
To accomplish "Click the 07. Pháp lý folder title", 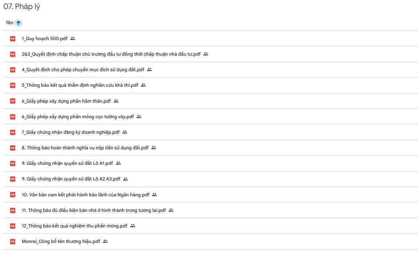I will click(22, 7).
